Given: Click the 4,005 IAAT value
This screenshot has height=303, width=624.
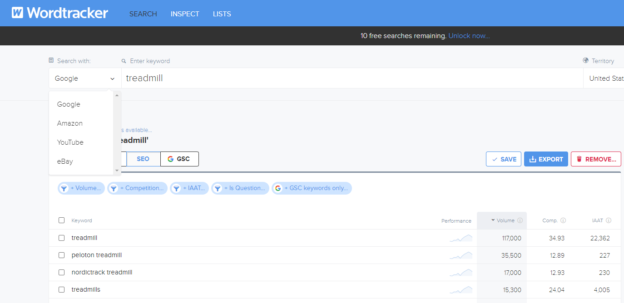Looking at the screenshot, I should coord(601,290).
